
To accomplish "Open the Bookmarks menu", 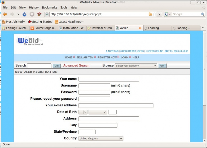I will pos(49,8).
